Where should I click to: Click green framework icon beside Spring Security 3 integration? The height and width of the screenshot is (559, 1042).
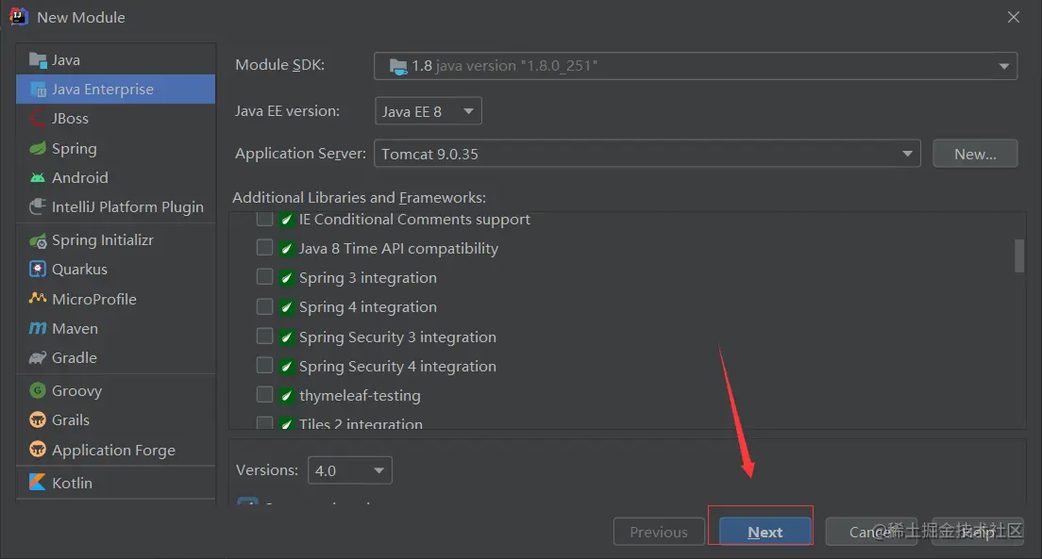(286, 337)
